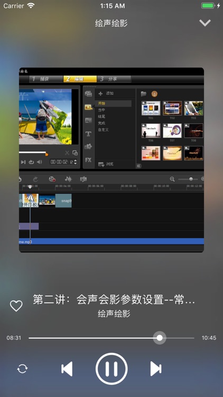The height and width of the screenshot is (397, 223).
Task: Skip to the previous track
Action: tap(67, 368)
